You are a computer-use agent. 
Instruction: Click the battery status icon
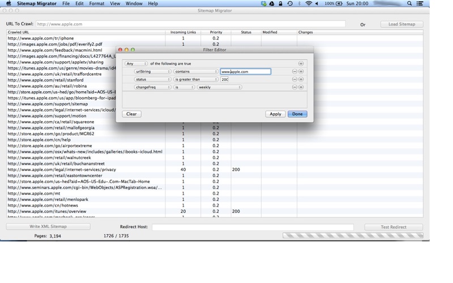point(339,3)
